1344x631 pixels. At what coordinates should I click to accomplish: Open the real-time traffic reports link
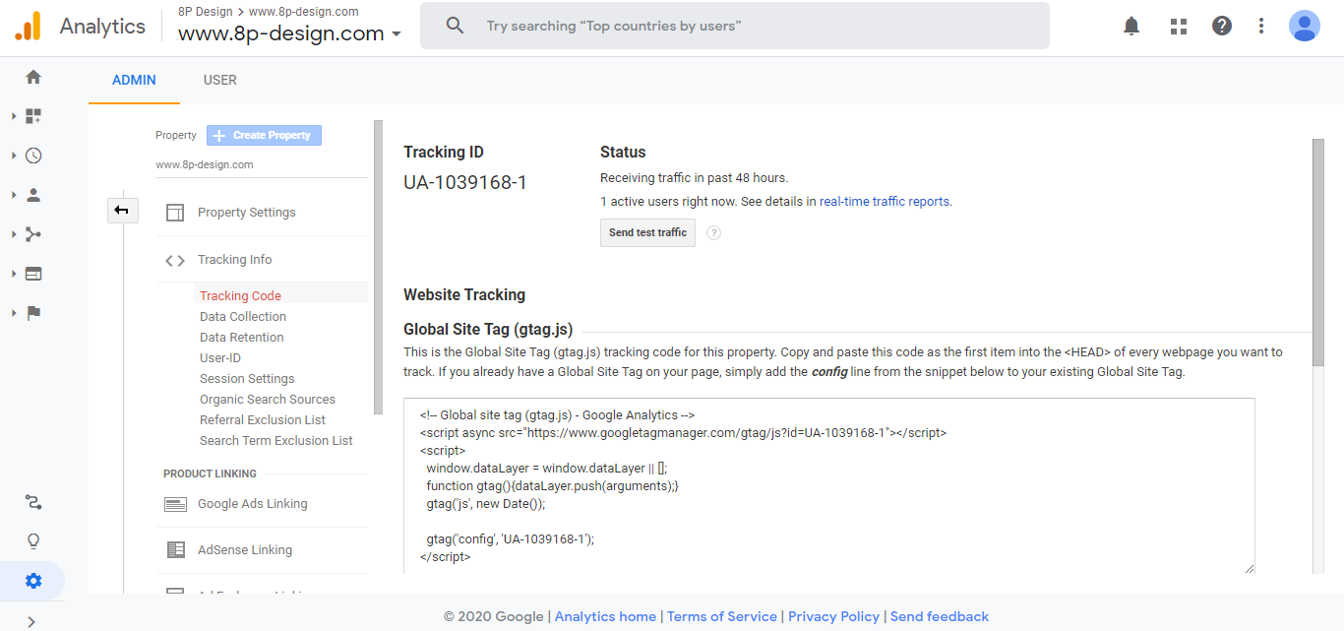click(x=885, y=202)
